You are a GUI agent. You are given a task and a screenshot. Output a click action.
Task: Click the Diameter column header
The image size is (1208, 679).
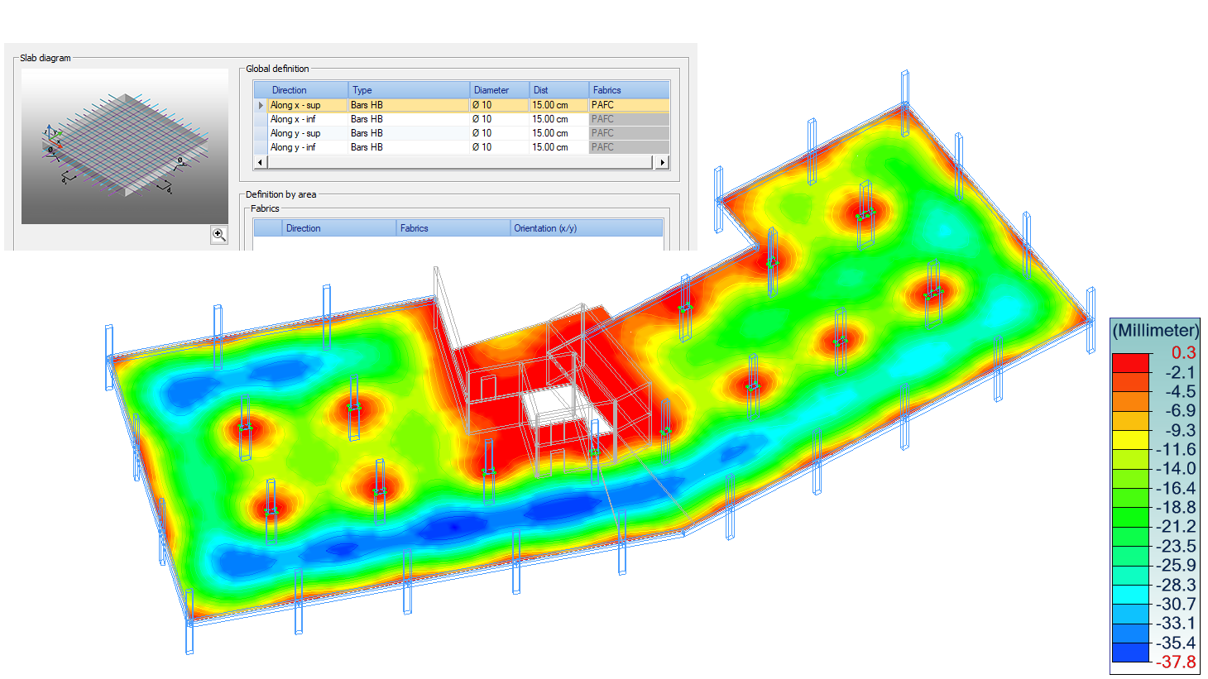(500, 90)
